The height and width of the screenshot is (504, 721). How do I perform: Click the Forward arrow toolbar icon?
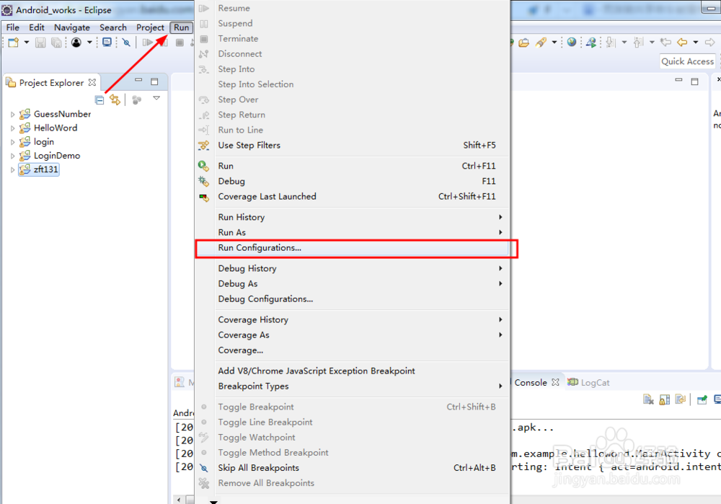click(709, 43)
